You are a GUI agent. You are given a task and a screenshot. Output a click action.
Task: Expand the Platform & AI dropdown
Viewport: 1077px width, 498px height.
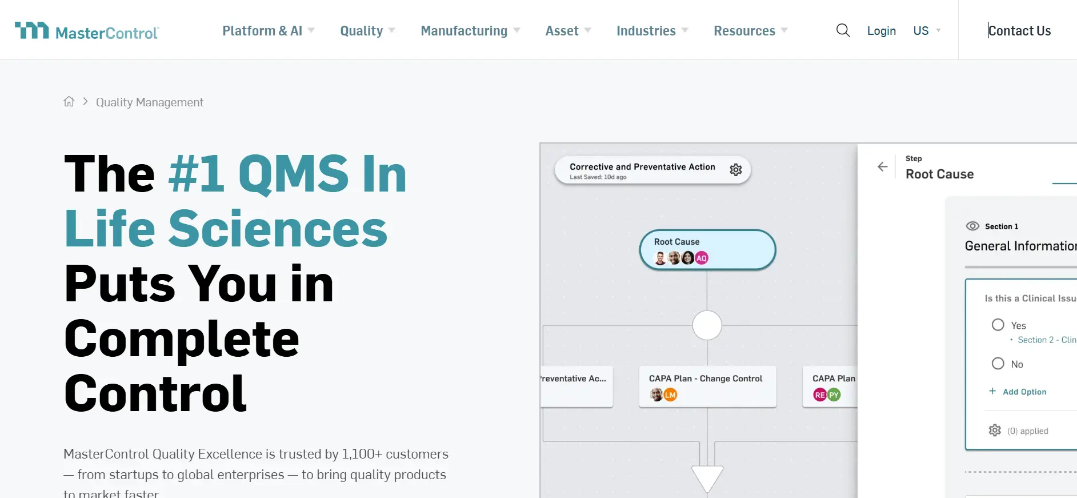click(x=269, y=31)
